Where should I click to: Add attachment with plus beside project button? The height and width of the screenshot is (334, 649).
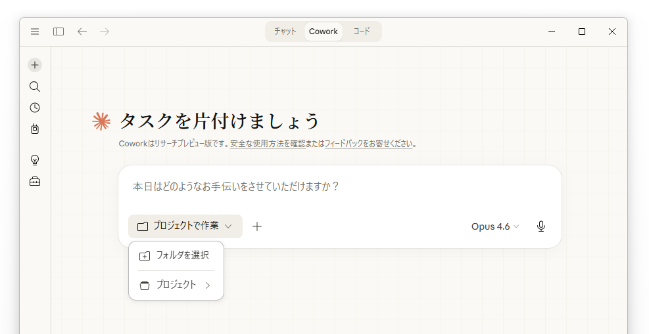pyautogui.click(x=257, y=226)
